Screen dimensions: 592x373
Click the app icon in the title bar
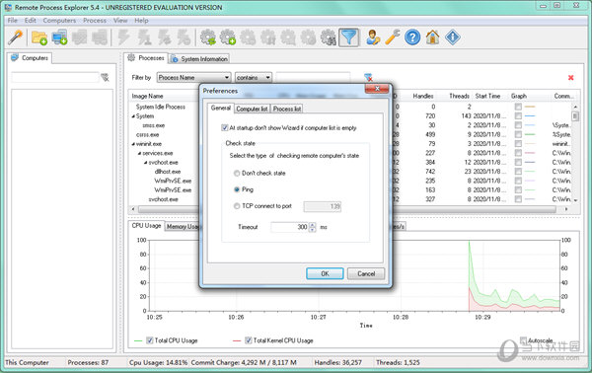point(8,7)
